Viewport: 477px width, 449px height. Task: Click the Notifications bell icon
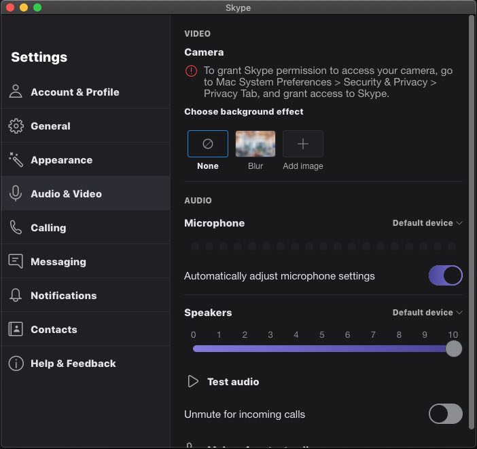[16, 296]
